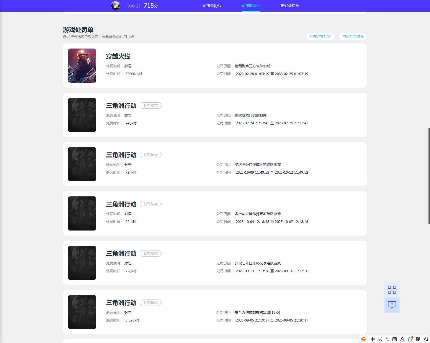Click the 游戏处罚单 section heading
The image size is (430, 343).
pyautogui.click(x=78, y=30)
